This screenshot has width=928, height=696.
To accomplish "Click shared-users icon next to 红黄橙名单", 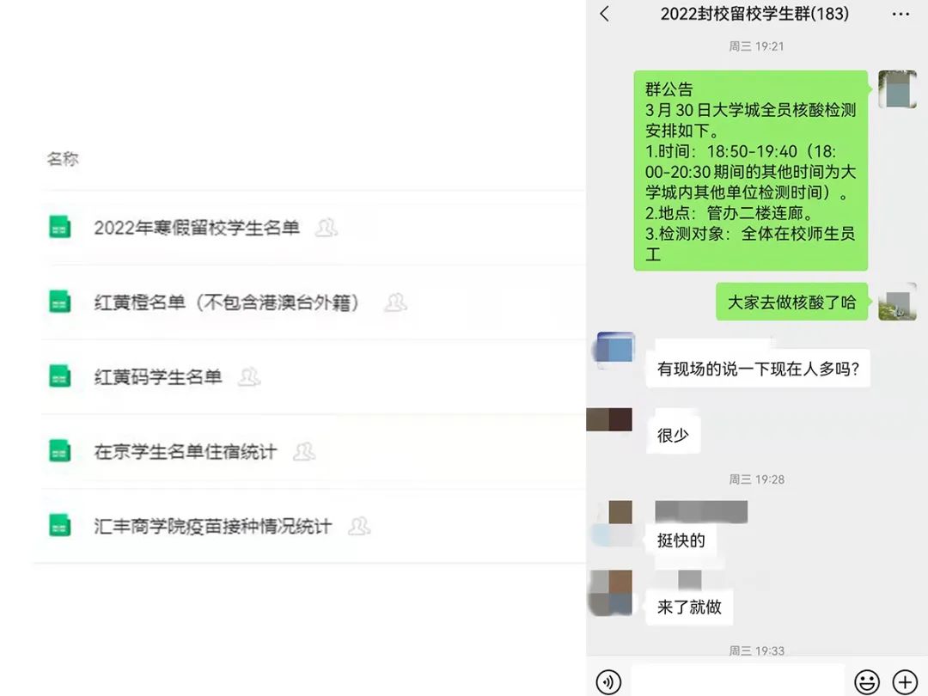I will pyautogui.click(x=395, y=302).
